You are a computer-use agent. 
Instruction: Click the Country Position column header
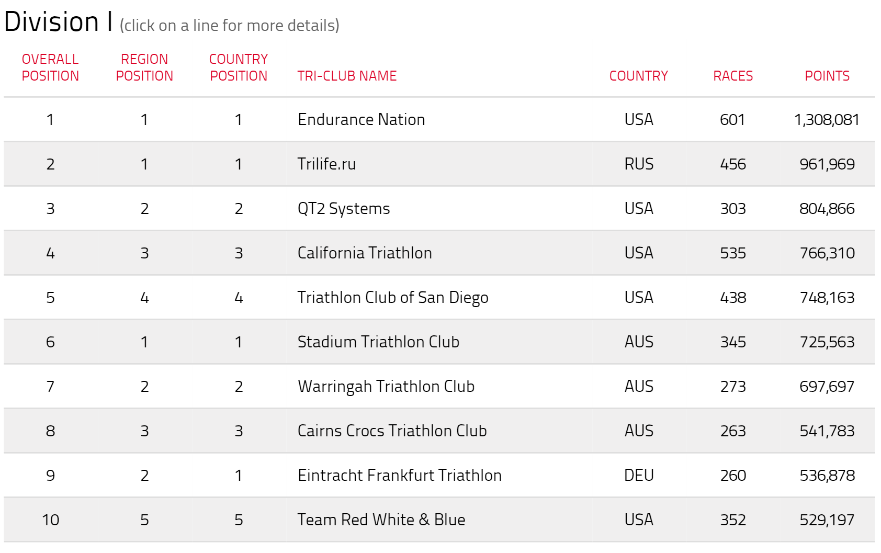pyautogui.click(x=239, y=67)
